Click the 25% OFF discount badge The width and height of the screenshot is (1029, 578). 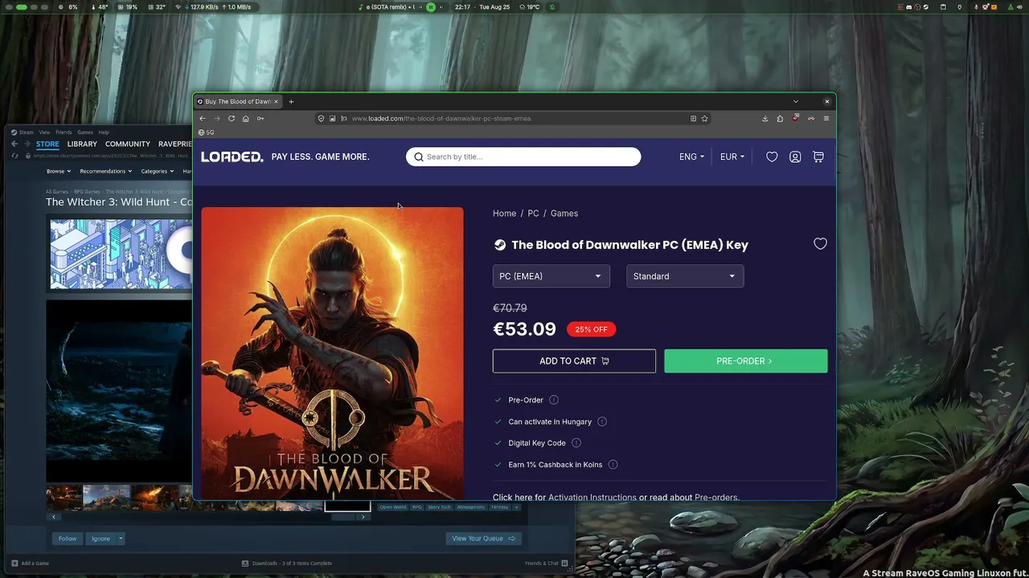[591, 329]
